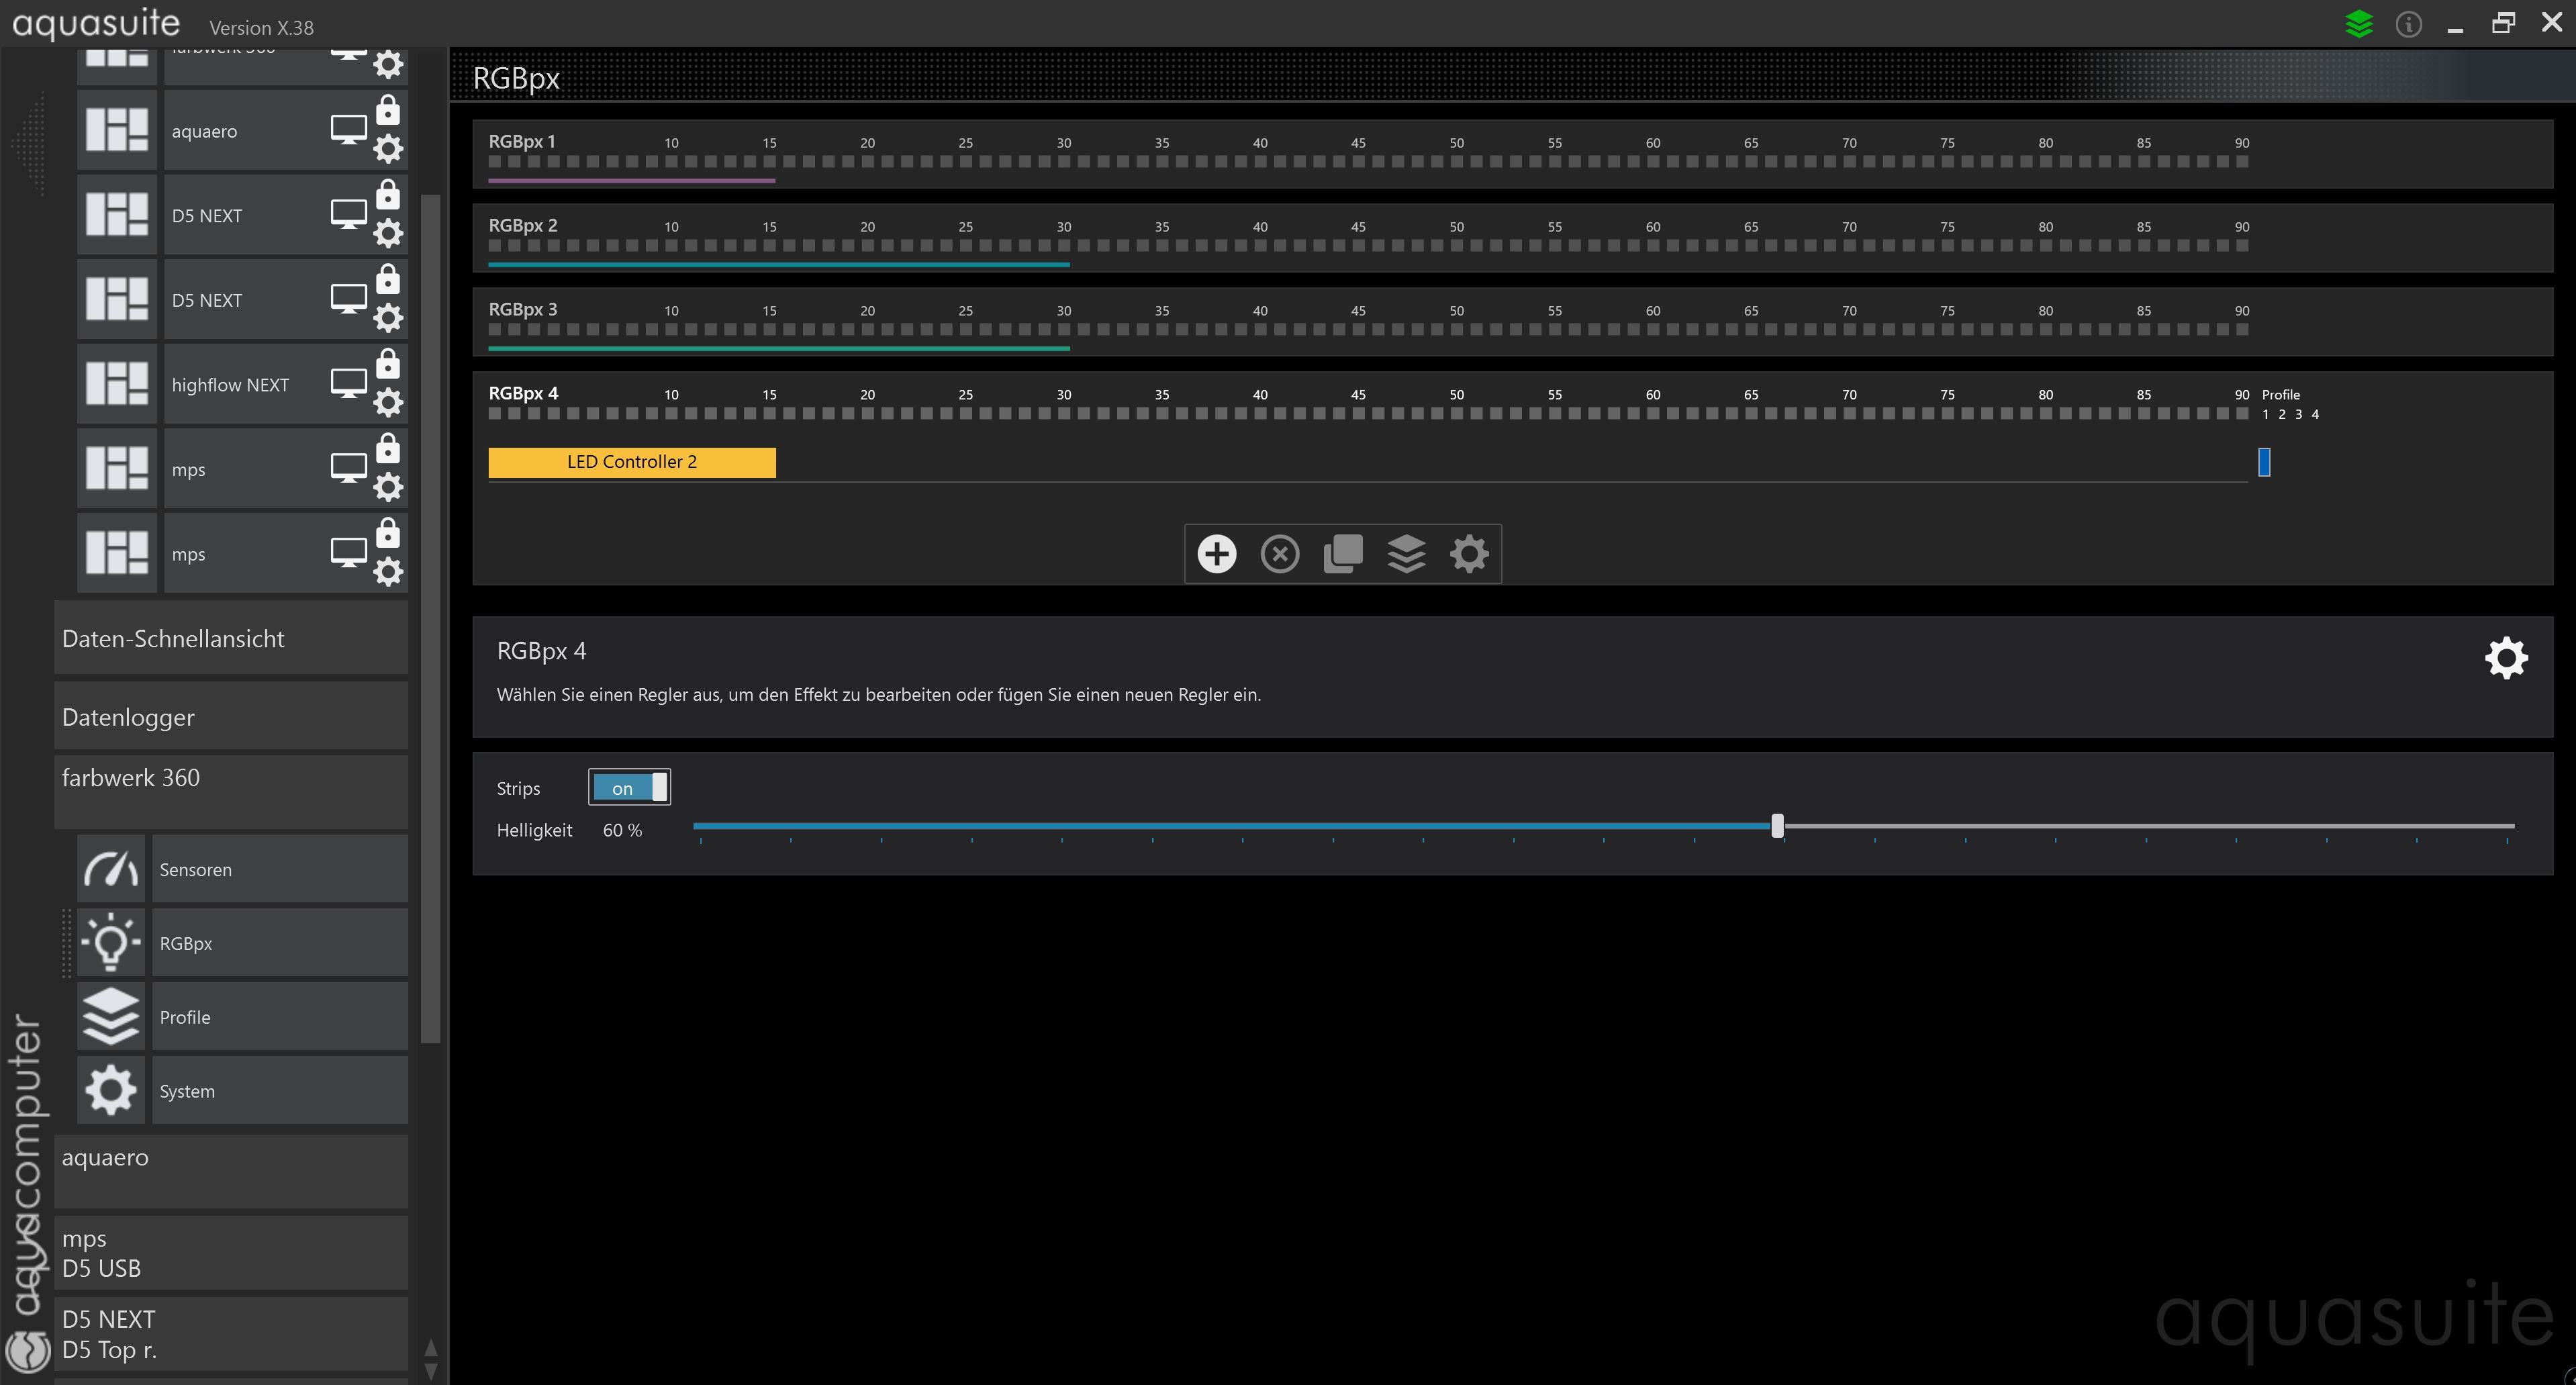Click the layers icon in the RGBpx toolbar
Image resolution: width=2576 pixels, height=1385 pixels.
[x=1406, y=553]
